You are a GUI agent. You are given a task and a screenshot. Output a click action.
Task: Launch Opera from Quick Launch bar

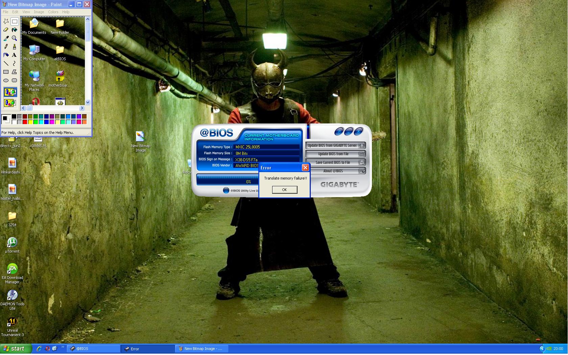(x=47, y=349)
